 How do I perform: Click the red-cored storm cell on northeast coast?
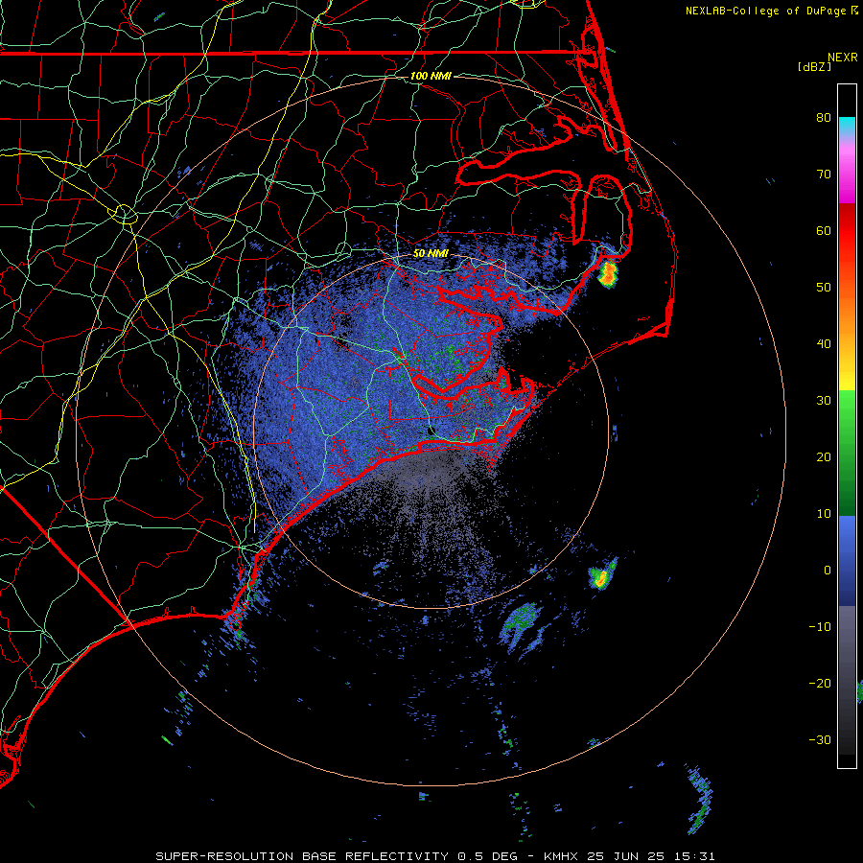coord(608,273)
